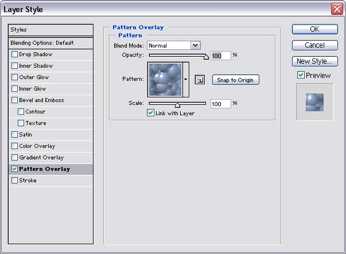Select the Inner Shadow label
This screenshot has width=346, height=254.
(x=36, y=66)
